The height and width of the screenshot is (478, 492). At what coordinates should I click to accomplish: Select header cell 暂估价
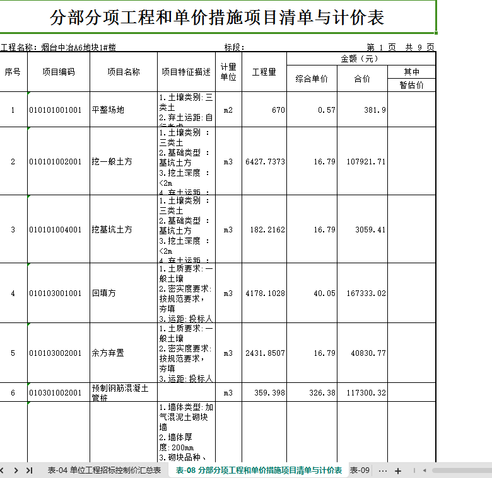412,85
